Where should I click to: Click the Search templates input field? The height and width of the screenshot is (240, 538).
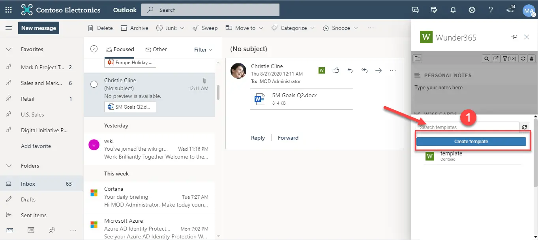pyautogui.click(x=467, y=127)
